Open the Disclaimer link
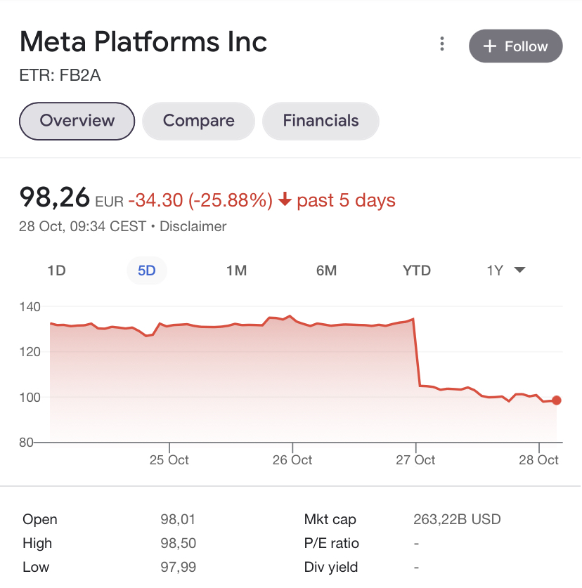The height and width of the screenshot is (588, 582). 193,226
